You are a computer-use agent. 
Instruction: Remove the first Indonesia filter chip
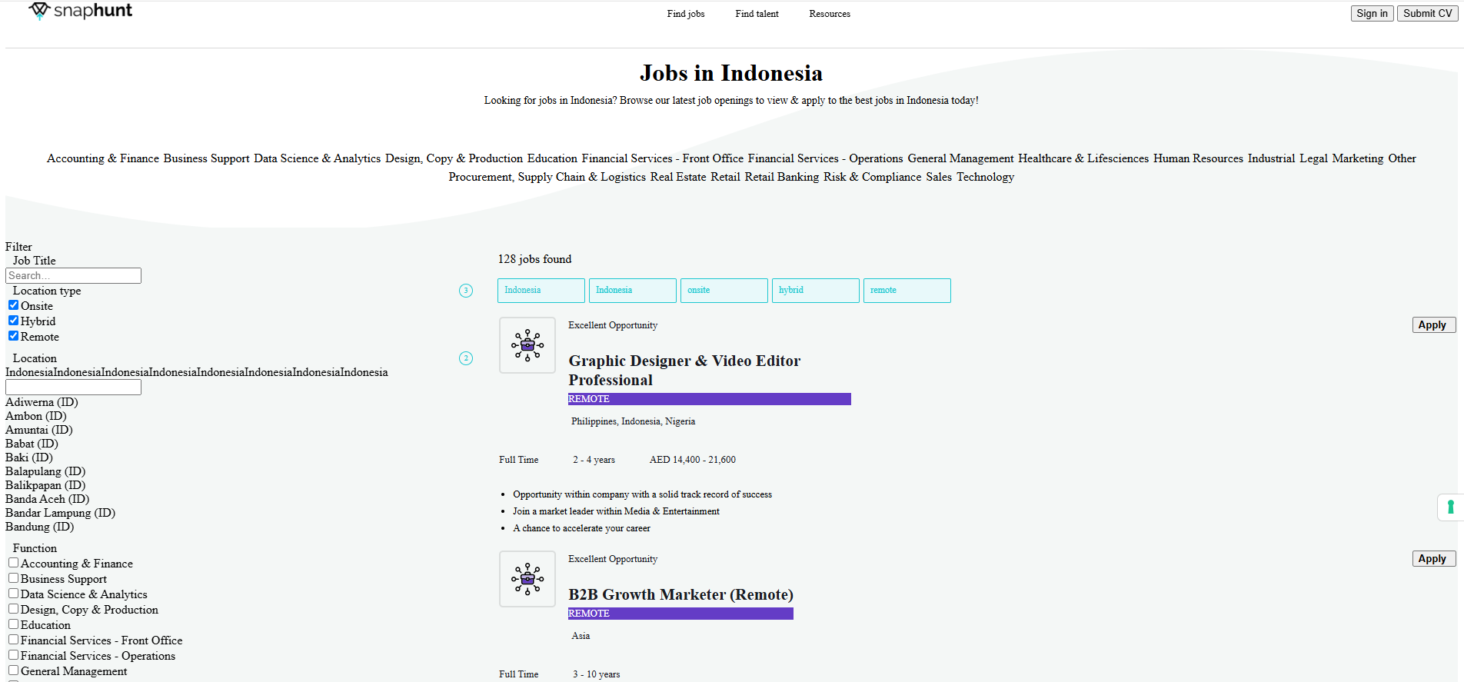pos(541,291)
